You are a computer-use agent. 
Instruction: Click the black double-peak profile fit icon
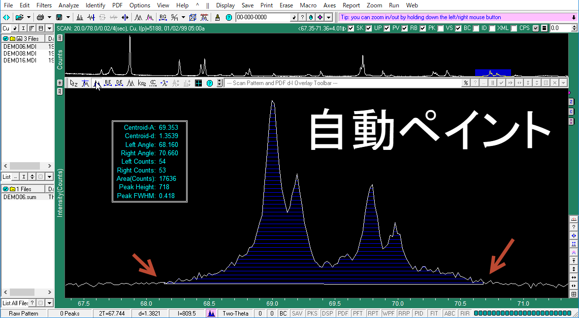coord(138,17)
